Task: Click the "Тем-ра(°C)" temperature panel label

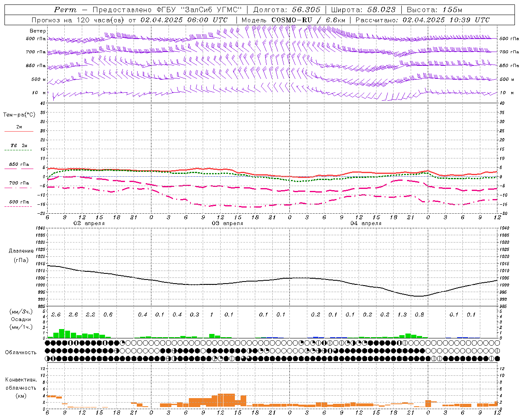Action: [19, 115]
